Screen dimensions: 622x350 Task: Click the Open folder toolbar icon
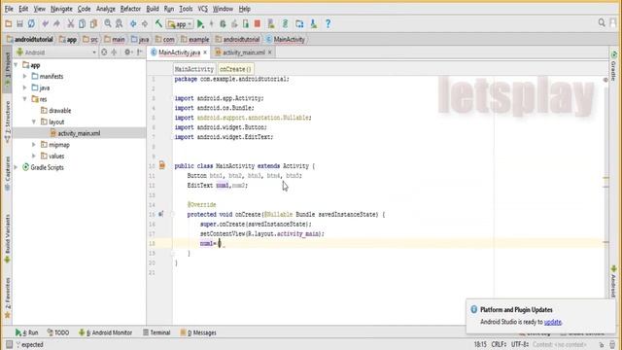(9, 23)
